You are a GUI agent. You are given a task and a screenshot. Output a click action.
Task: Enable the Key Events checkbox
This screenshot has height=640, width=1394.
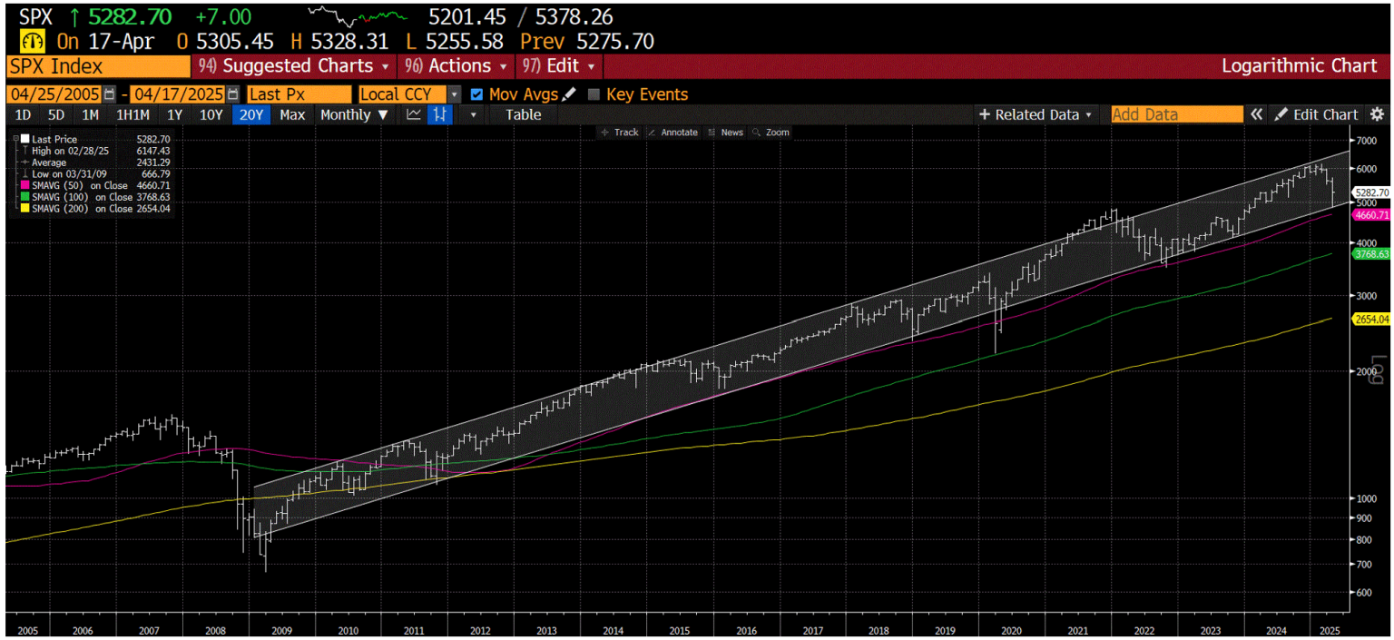(593, 94)
